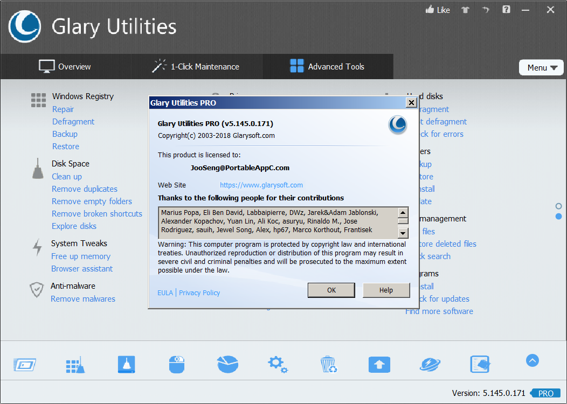The height and width of the screenshot is (404, 567).
Task: Click the Help button in the dialog
Action: pos(386,290)
